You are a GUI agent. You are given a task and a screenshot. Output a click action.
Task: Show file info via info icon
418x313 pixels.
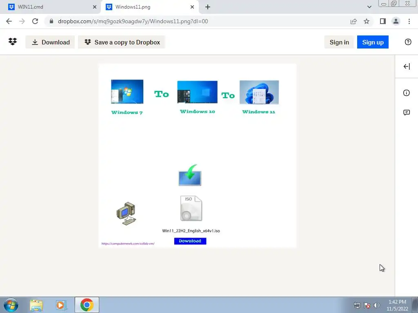click(x=406, y=93)
